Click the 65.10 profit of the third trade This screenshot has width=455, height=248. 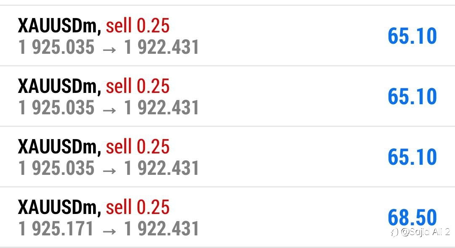coord(412,157)
